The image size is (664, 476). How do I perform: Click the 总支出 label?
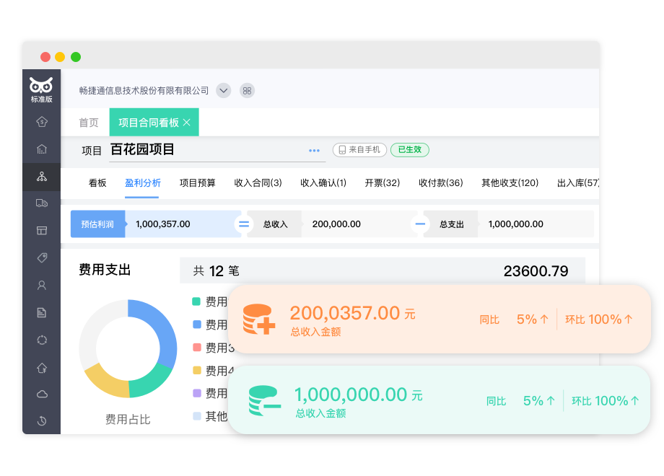click(x=451, y=224)
